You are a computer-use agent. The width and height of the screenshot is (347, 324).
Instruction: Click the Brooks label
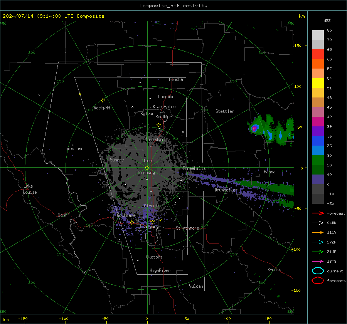pos(274,270)
